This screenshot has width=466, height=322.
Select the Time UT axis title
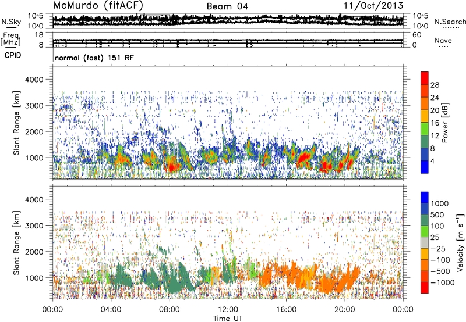tap(228, 319)
